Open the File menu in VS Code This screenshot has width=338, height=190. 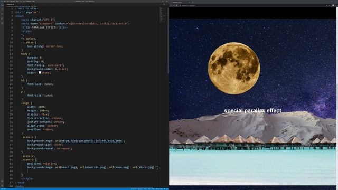pyautogui.click(x=5, y=1)
